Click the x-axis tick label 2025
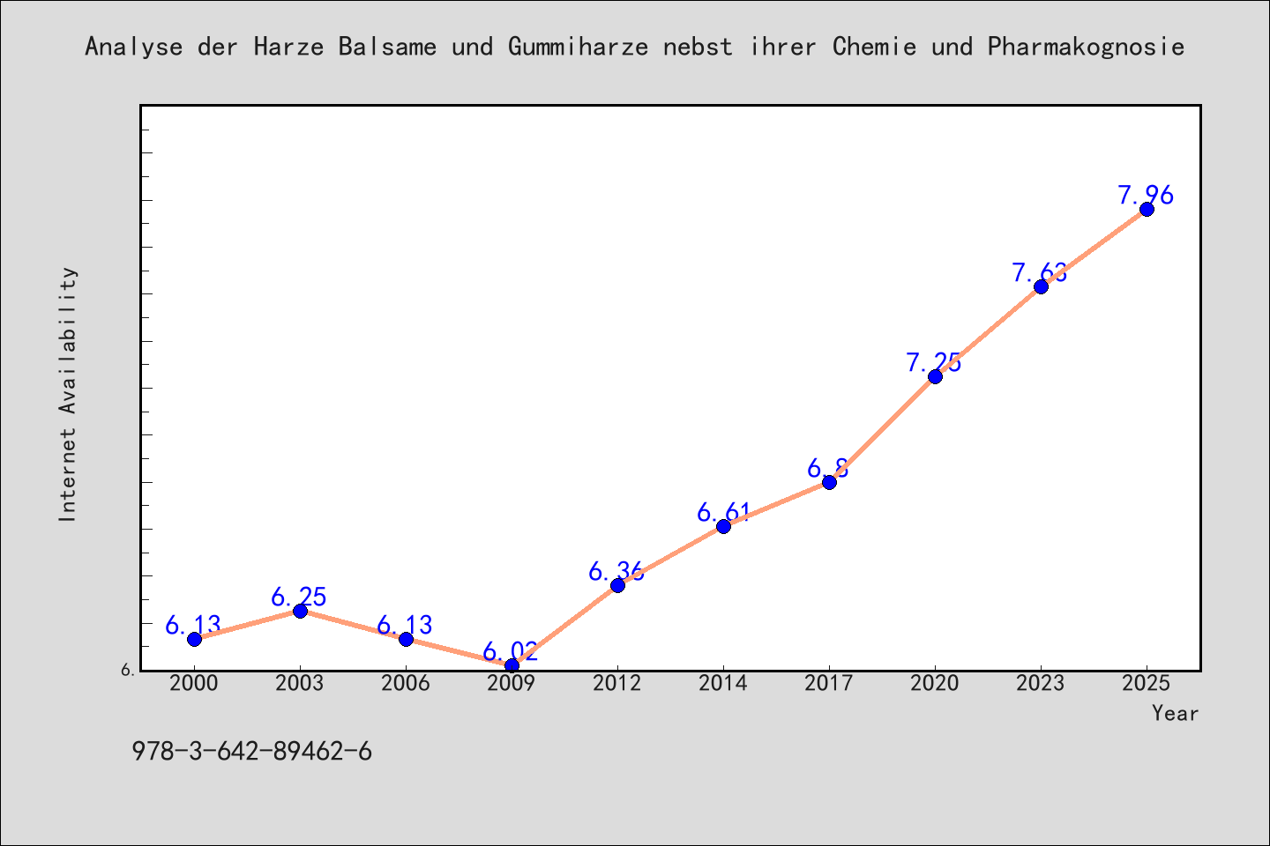 click(1147, 684)
